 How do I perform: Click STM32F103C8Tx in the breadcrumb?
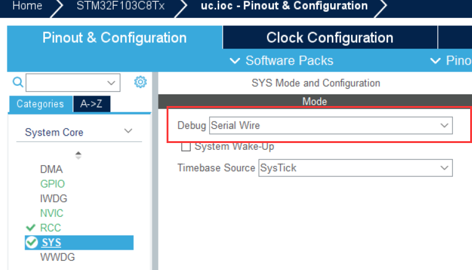[x=120, y=6]
